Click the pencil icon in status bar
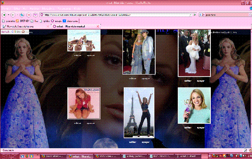 (x=245, y=150)
